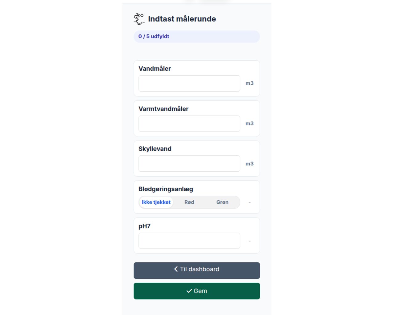Click the Blødgøringsanlæg label
The width and height of the screenshot is (394, 315).
[166, 189]
